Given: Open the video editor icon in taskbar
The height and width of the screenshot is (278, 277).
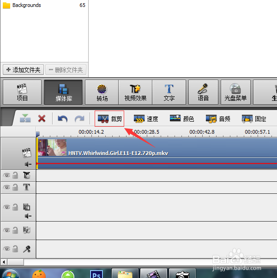Looking at the screenshot, I should 154,274.
